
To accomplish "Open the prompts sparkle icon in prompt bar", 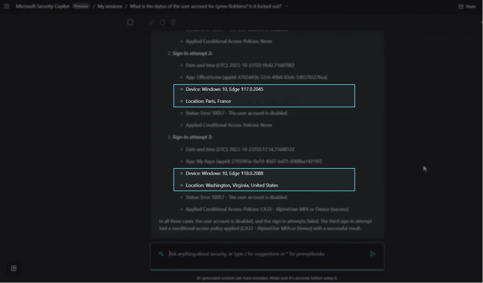I will point(161,254).
